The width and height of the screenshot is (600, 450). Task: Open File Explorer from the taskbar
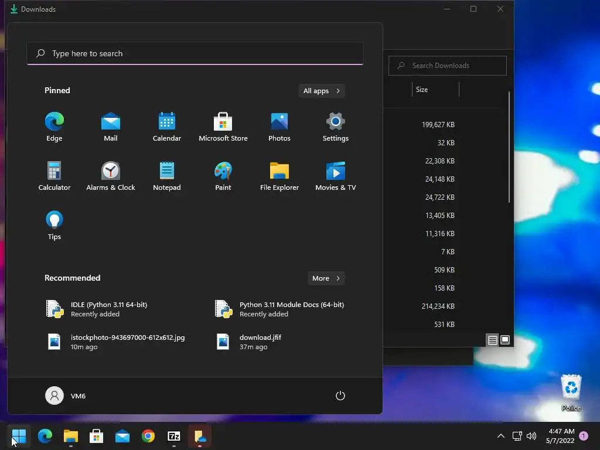click(71, 436)
